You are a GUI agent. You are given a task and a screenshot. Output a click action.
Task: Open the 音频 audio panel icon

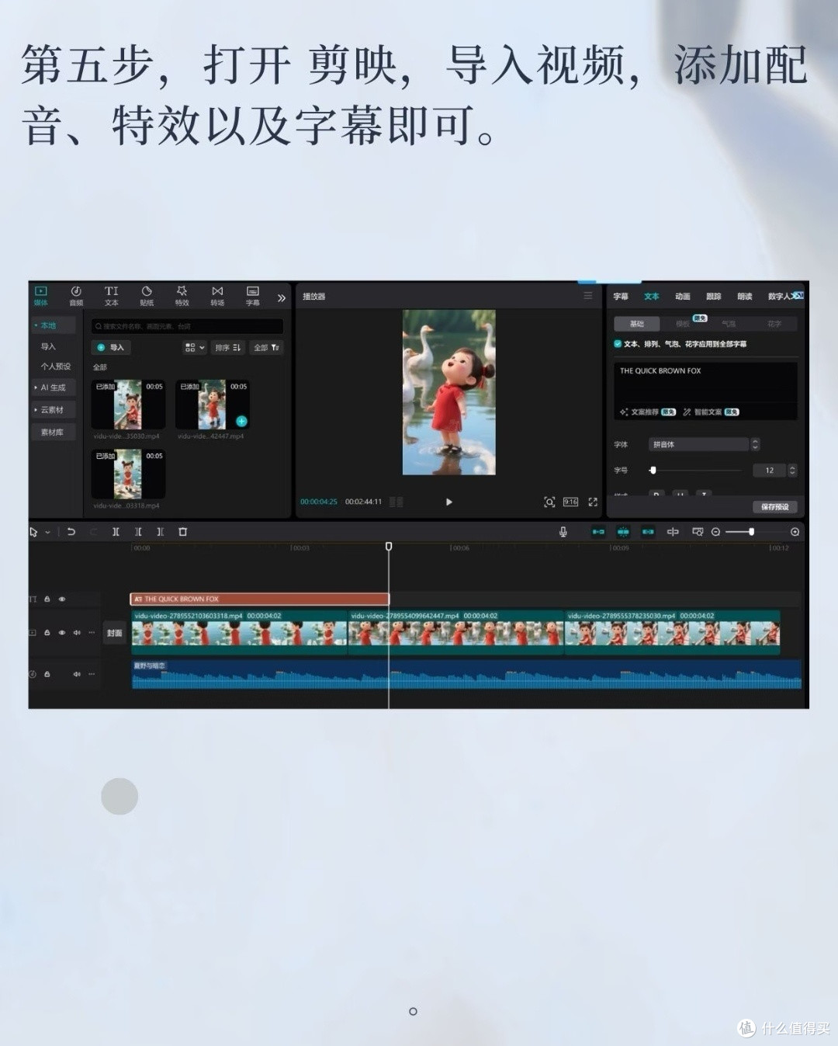click(76, 296)
